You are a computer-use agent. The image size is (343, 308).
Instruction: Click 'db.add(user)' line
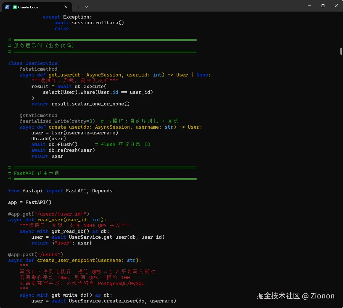pyautogui.click(x=48, y=138)
